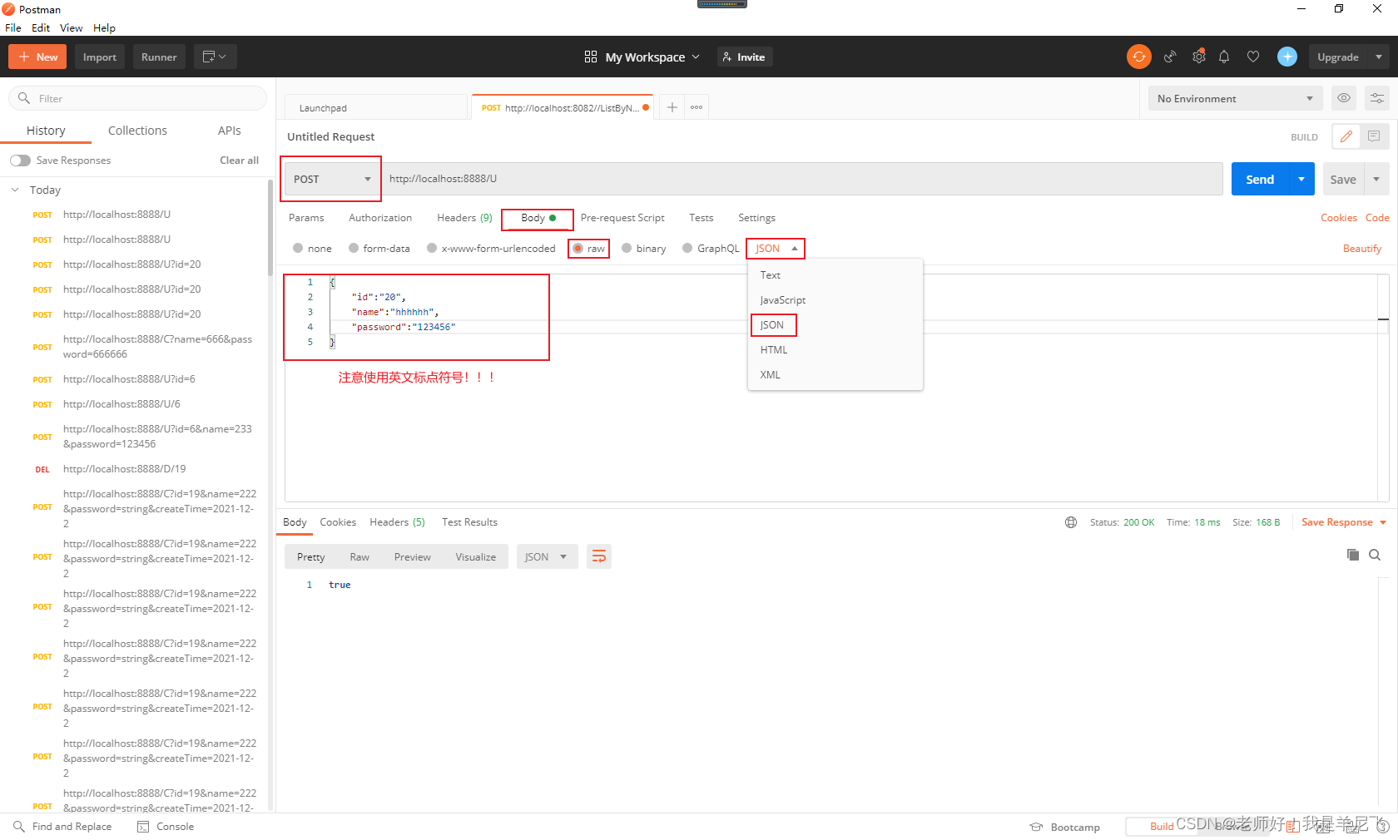The image size is (1398, 840).
Task: Open the POST method dropdown
Action: click(x=332, y=179)
